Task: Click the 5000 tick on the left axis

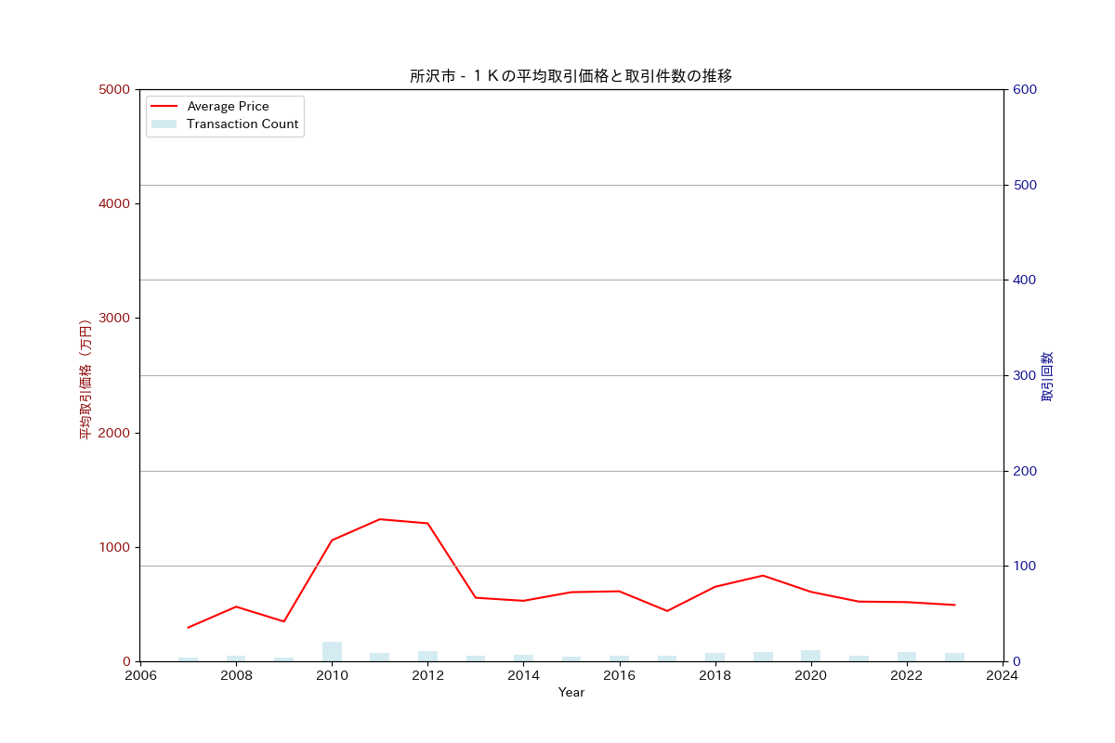Action: coord(113,90)
